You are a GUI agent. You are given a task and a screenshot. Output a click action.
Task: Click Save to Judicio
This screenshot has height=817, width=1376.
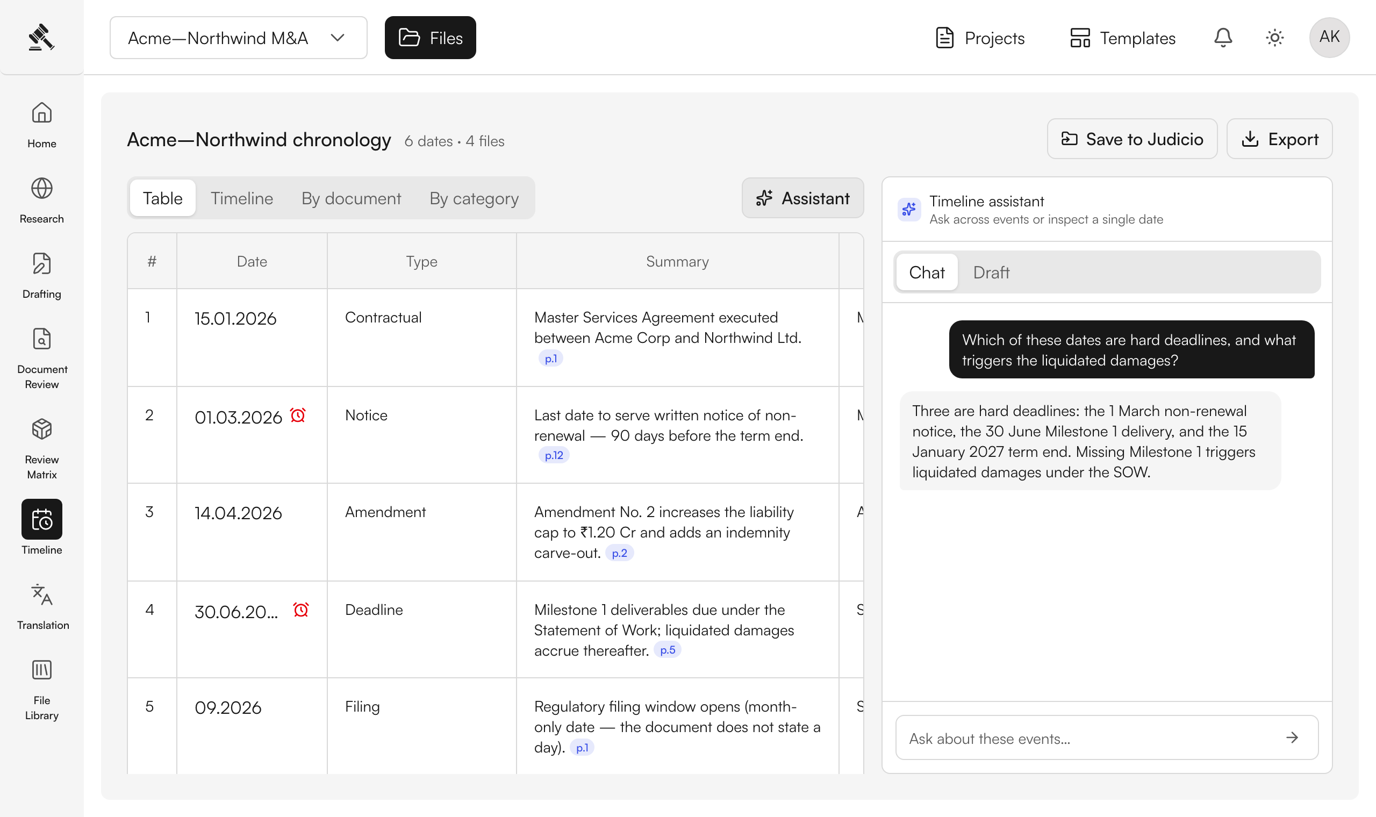[1131, 139]
